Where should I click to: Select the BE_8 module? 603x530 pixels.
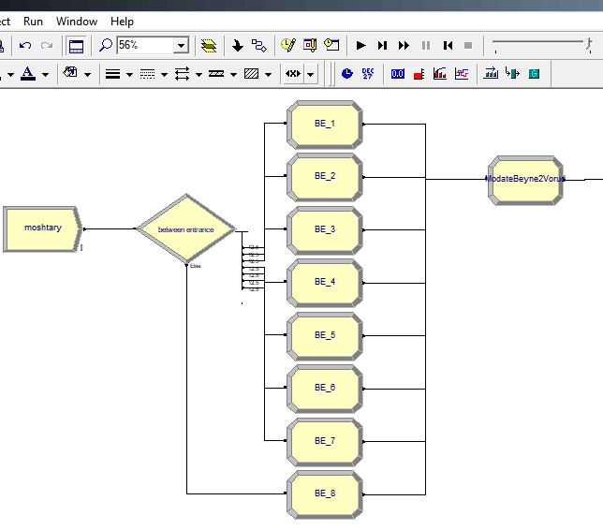pos(325,494)
